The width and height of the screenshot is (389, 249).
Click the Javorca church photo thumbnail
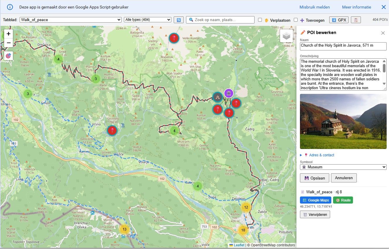coord(343,121)
